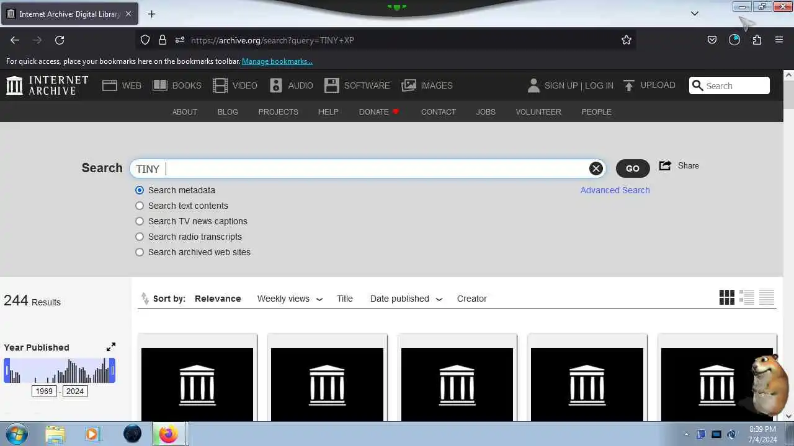Open the Contact menu item
The width and height of the screenshot is (794, 446).
[x=439, y=112]
